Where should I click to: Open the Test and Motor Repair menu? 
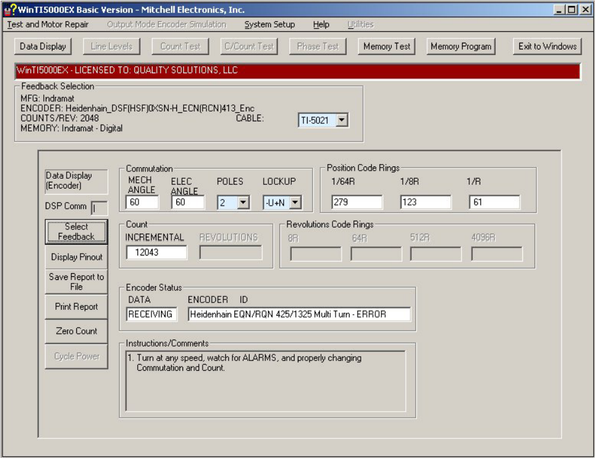pyautogui.click(x=48, y=24)
